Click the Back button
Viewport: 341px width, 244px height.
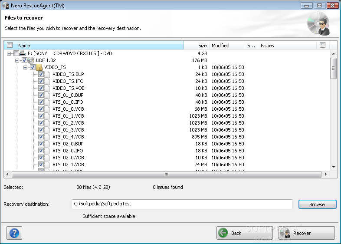tap(244, 233)
